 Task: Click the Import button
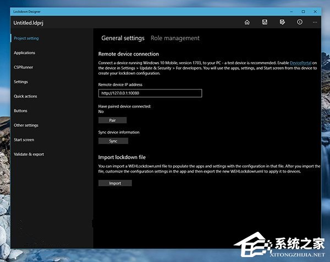click(115, 183)
